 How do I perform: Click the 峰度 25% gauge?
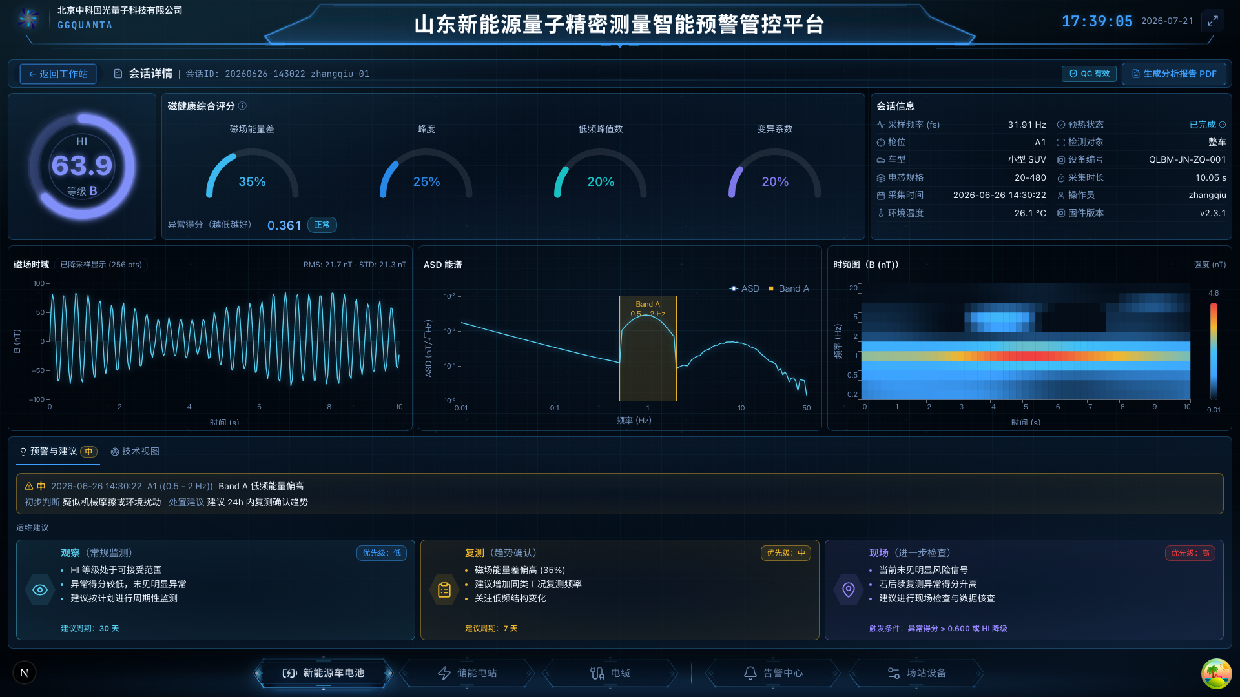coord(426,173)
